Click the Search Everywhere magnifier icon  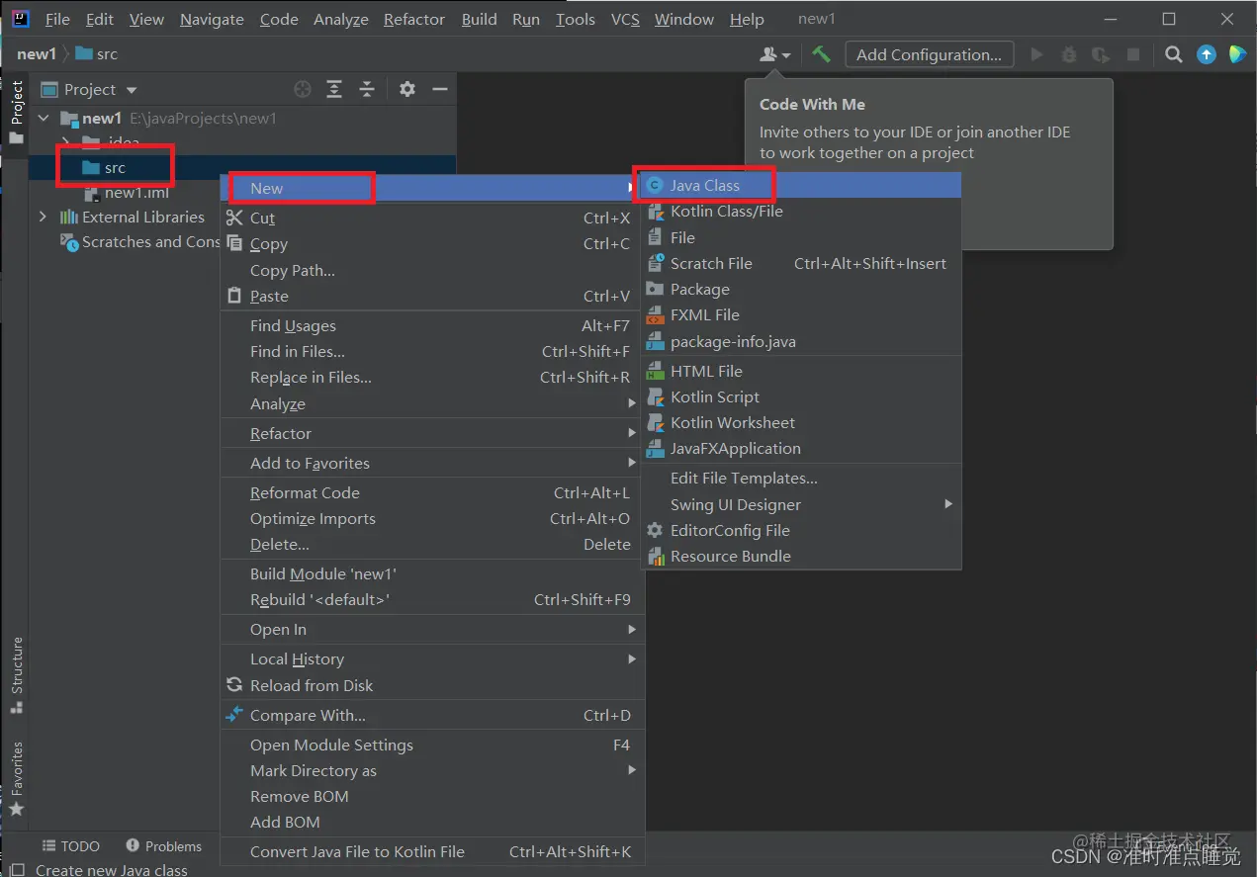pyautogui.click(x=1174, y=54)
